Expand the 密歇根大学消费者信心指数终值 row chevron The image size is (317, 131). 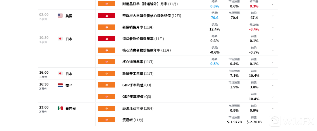(x=273, y=16)
